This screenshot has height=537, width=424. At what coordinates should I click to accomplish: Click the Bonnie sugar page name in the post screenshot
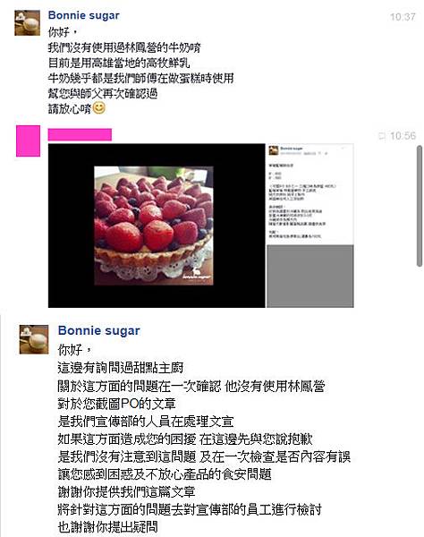(292, 149)
